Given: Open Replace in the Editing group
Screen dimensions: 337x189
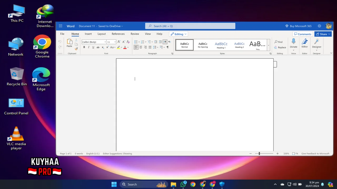Looking at the screenshot, I should coord(280,47).
